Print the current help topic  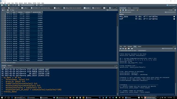[x=129, y=49]
